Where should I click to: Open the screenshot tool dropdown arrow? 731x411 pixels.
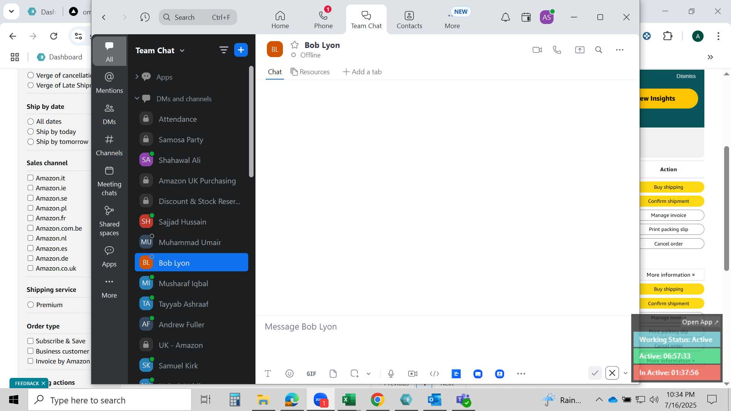point(369,374)
